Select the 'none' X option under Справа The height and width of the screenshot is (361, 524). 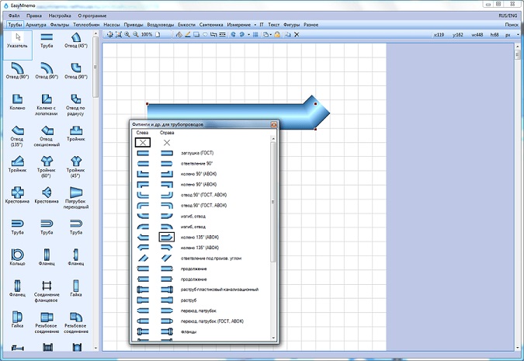(167, 143)
